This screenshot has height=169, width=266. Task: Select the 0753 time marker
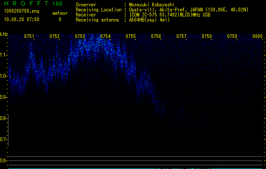(80, 36)
